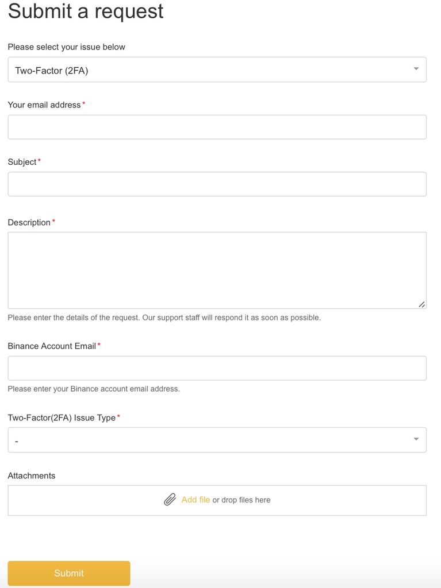Focus the Binance Account Email field
This screenshot has height=588, width=441.
[217, 368]
